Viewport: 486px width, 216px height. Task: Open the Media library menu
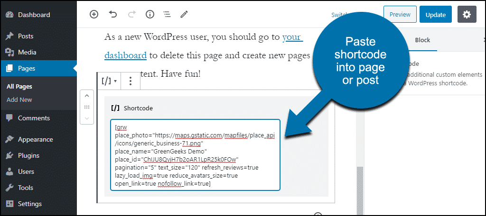coord(27,52)
